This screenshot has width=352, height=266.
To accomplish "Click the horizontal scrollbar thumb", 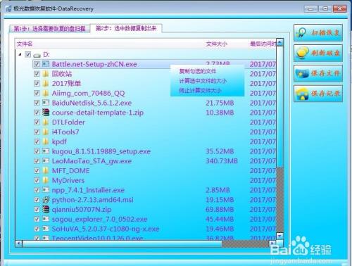I will pyautogui.click(x=122, y=243).
